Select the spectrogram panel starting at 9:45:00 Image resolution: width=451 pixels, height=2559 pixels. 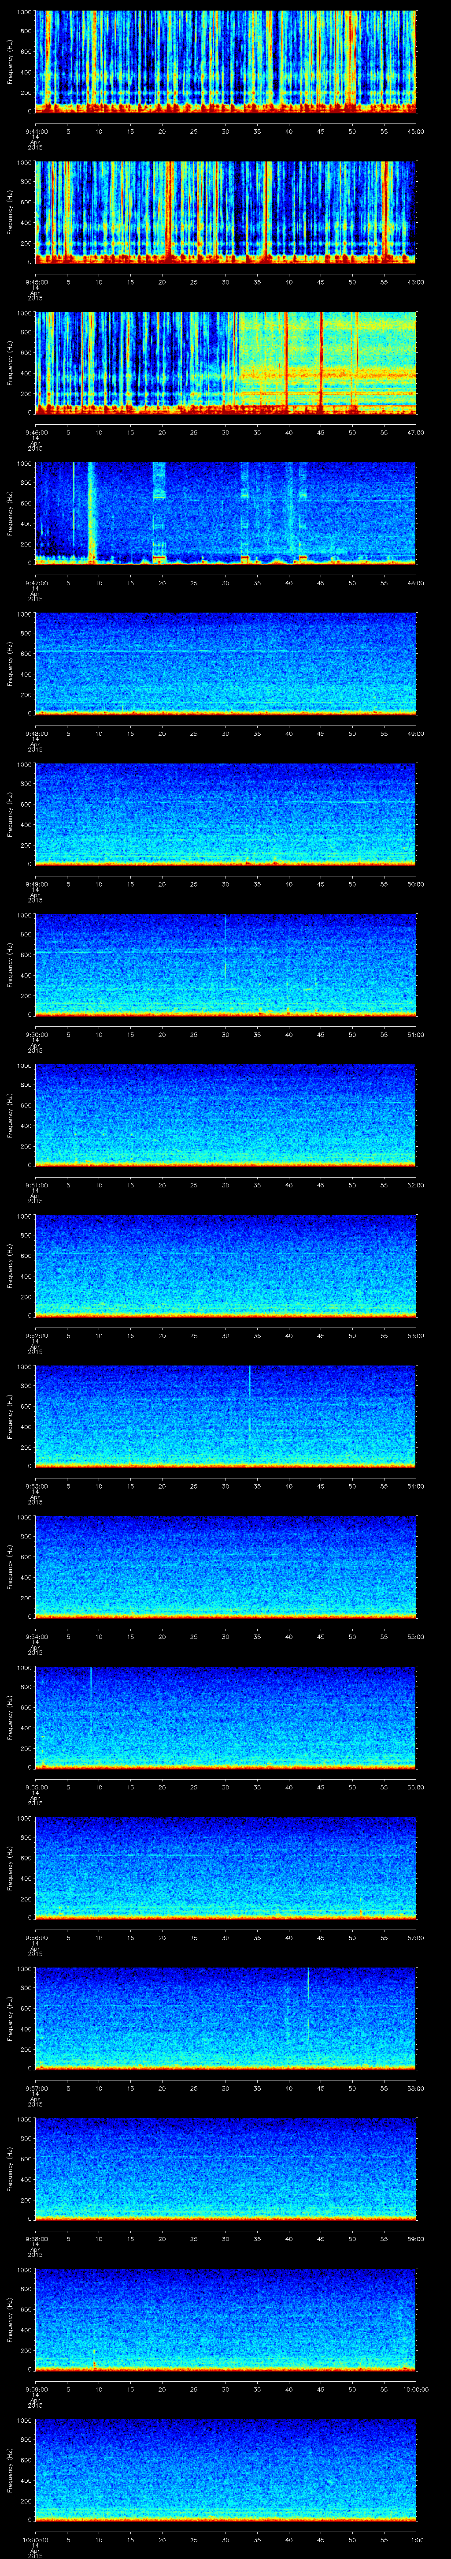[226, 213]
